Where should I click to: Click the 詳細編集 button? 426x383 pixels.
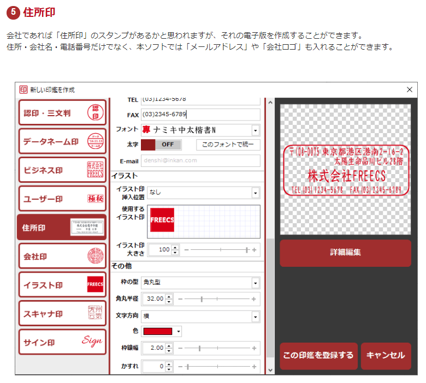345,253
